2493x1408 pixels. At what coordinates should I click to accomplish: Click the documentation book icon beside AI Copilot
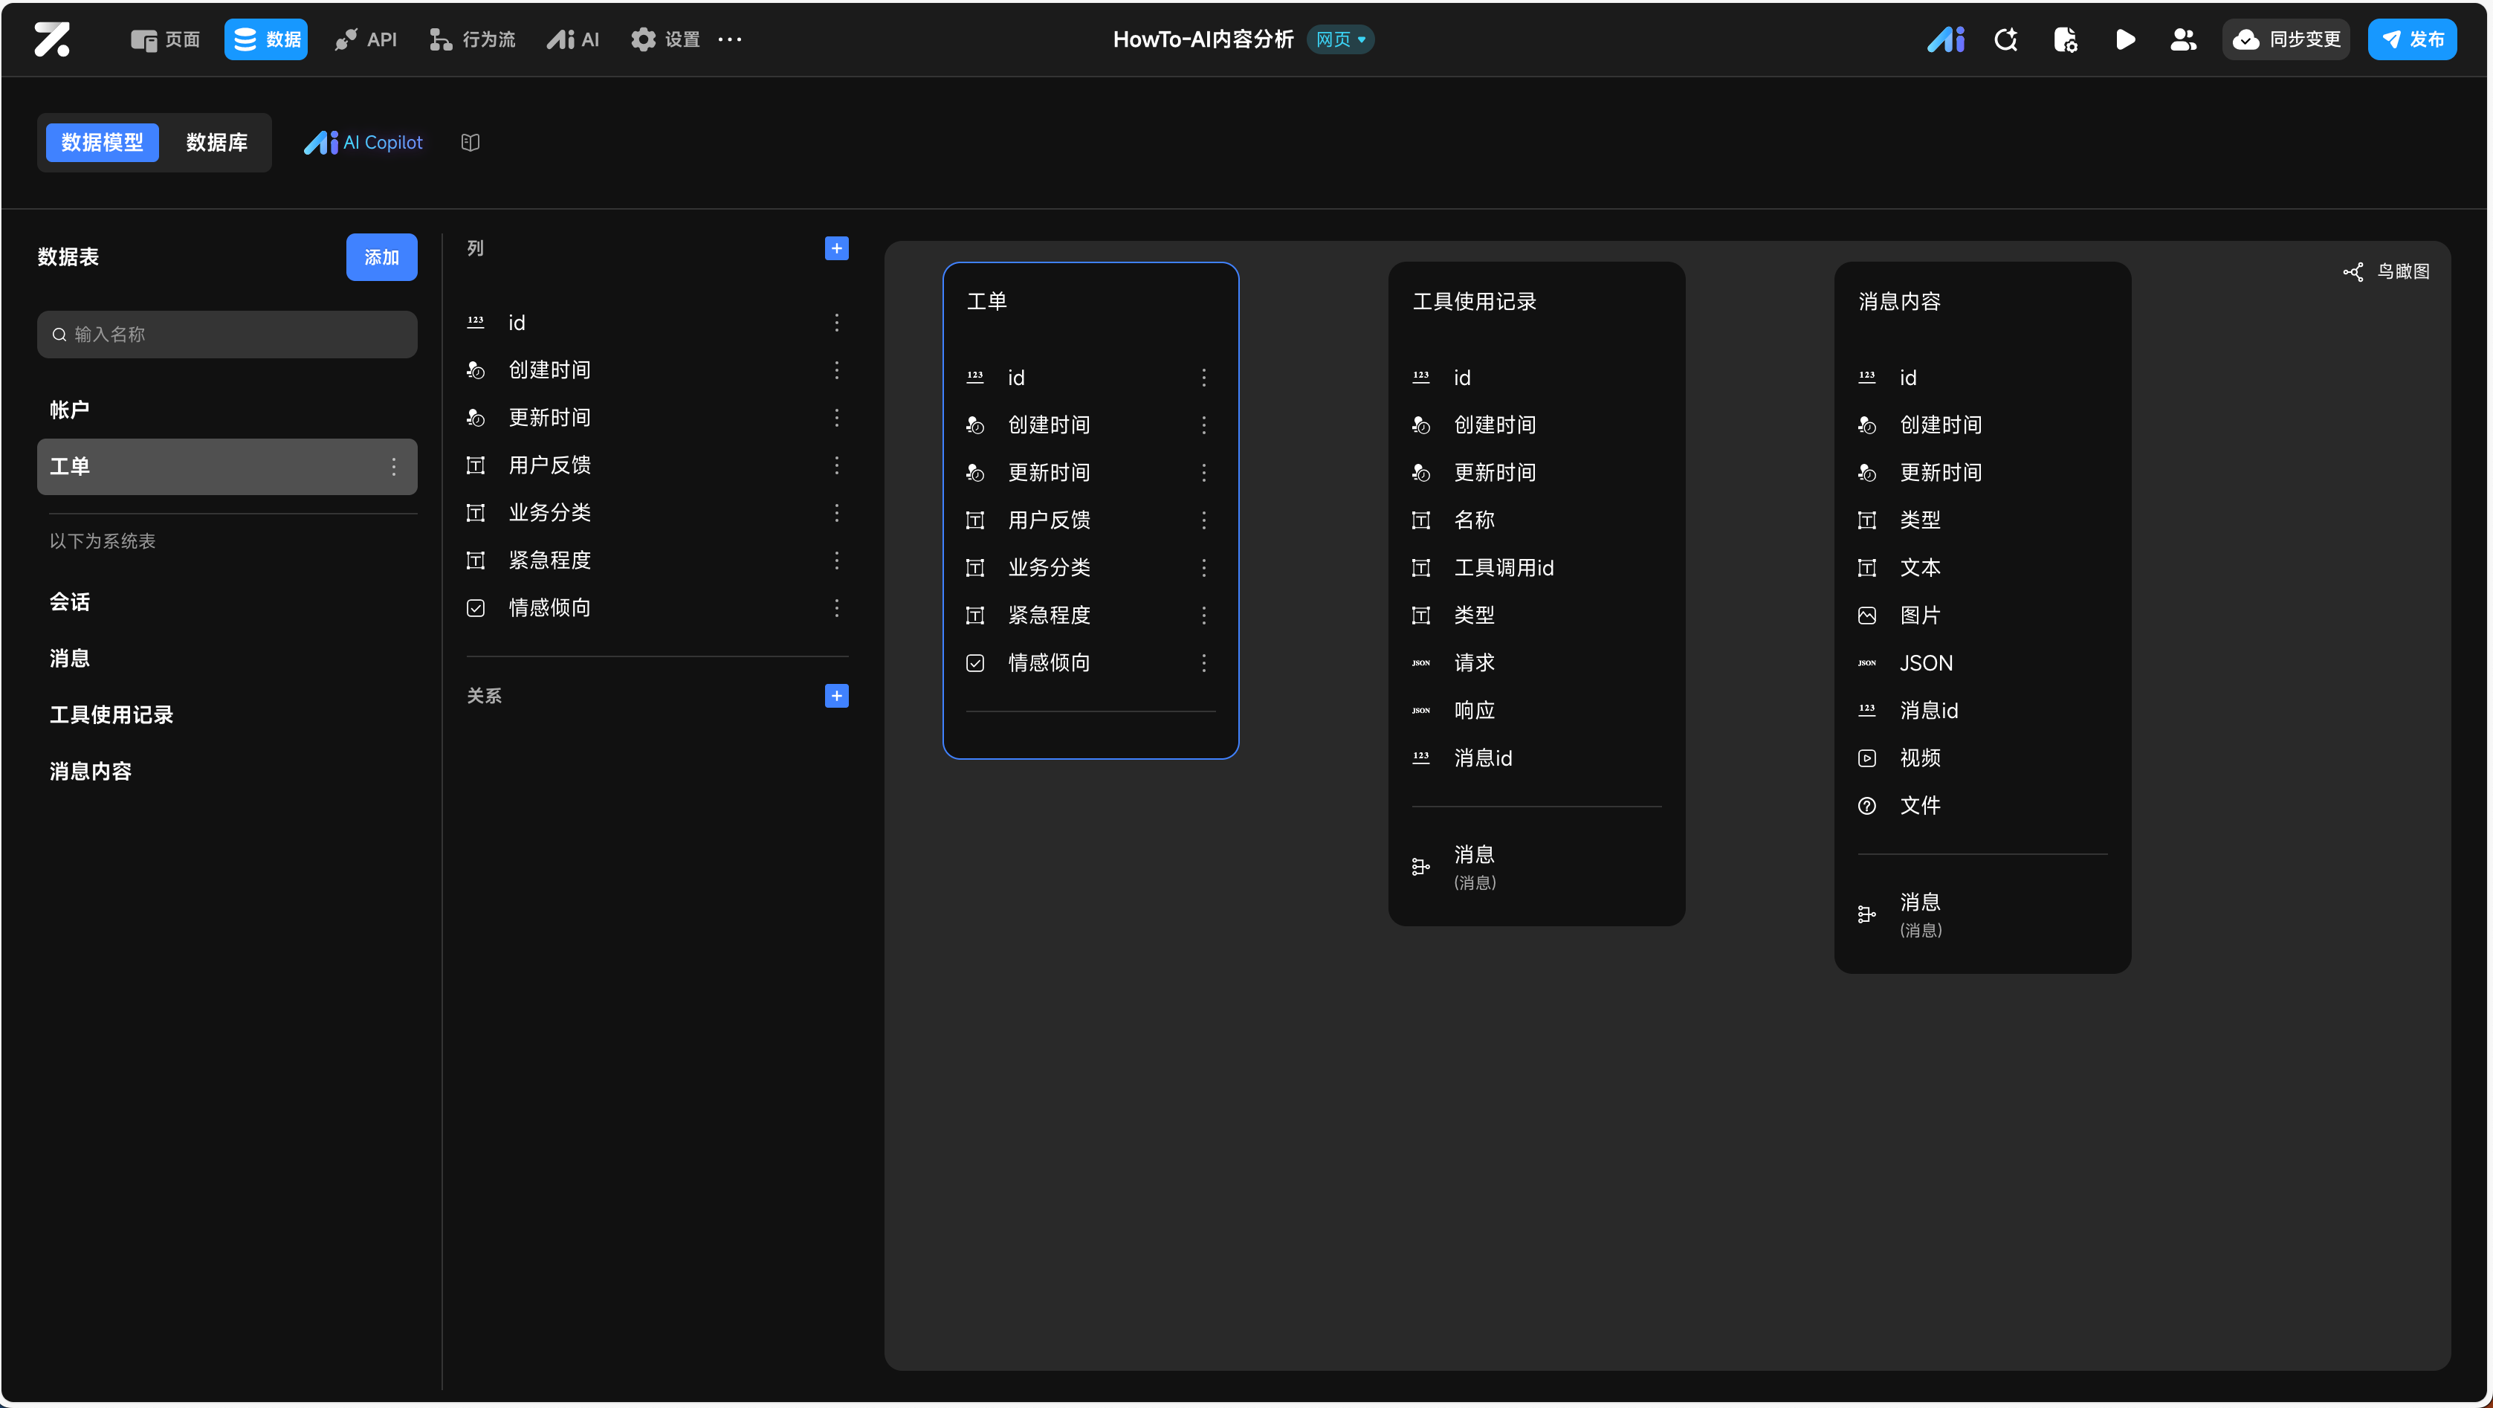coord(471,142)
